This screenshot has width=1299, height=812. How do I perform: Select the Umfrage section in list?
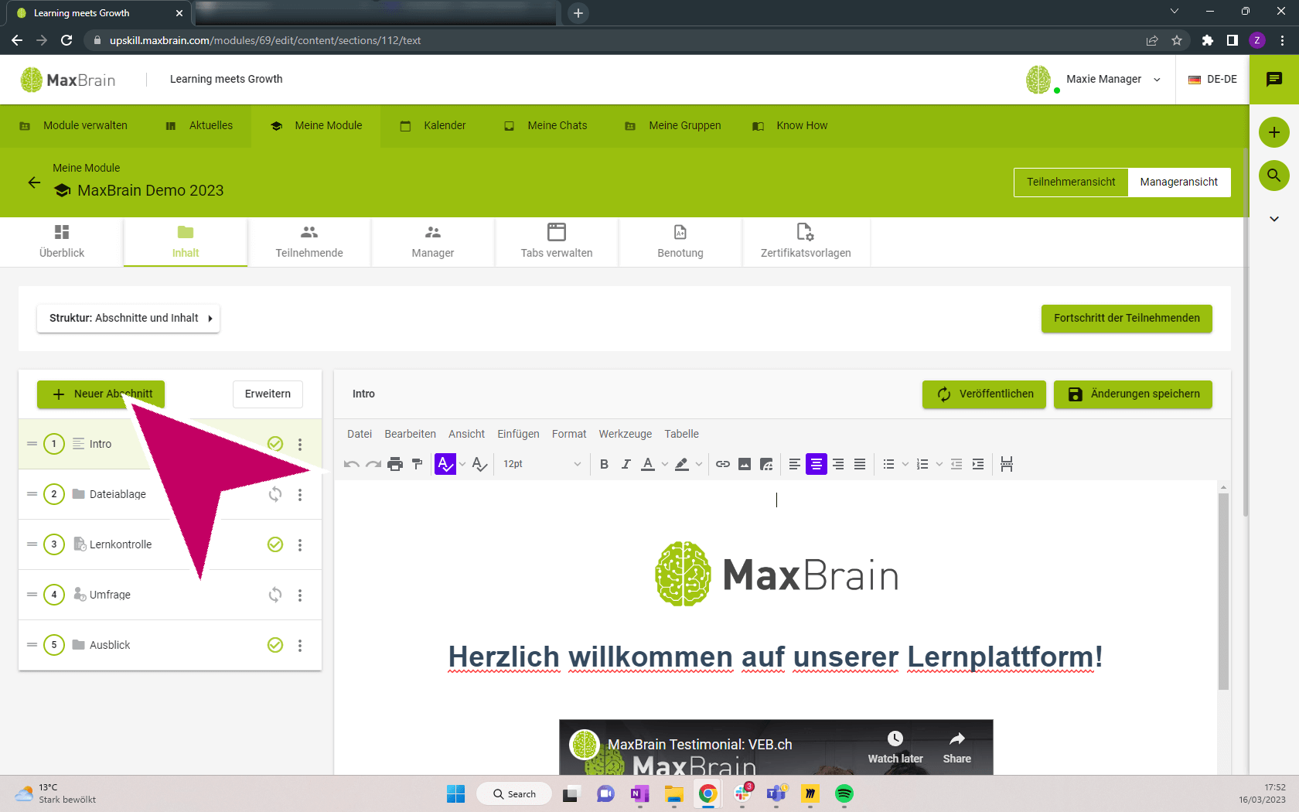170,595
